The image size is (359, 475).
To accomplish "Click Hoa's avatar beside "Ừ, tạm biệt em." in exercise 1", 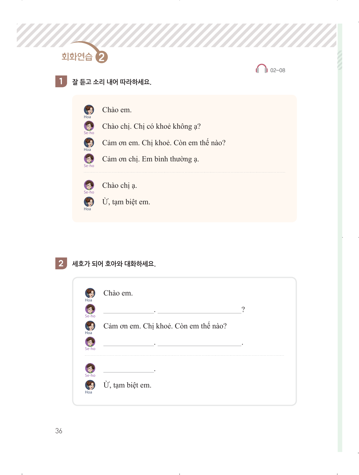I will [x=89, y=202].
